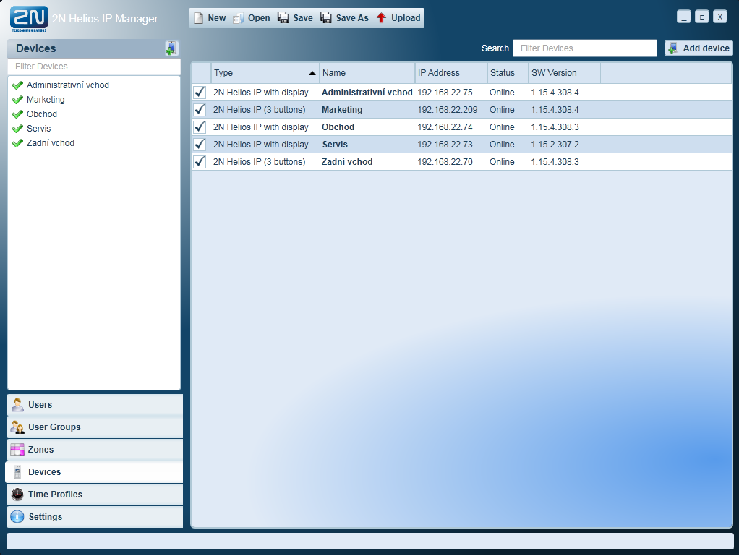The height and width of the screenshot is (556, 739).
Task: Click the green check icon beside Marketing
Action: pos(17,100)
